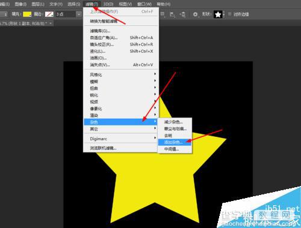Open the gear settings icon in options bar
This screenshot has height=228, width=301.
pos(195,14)
